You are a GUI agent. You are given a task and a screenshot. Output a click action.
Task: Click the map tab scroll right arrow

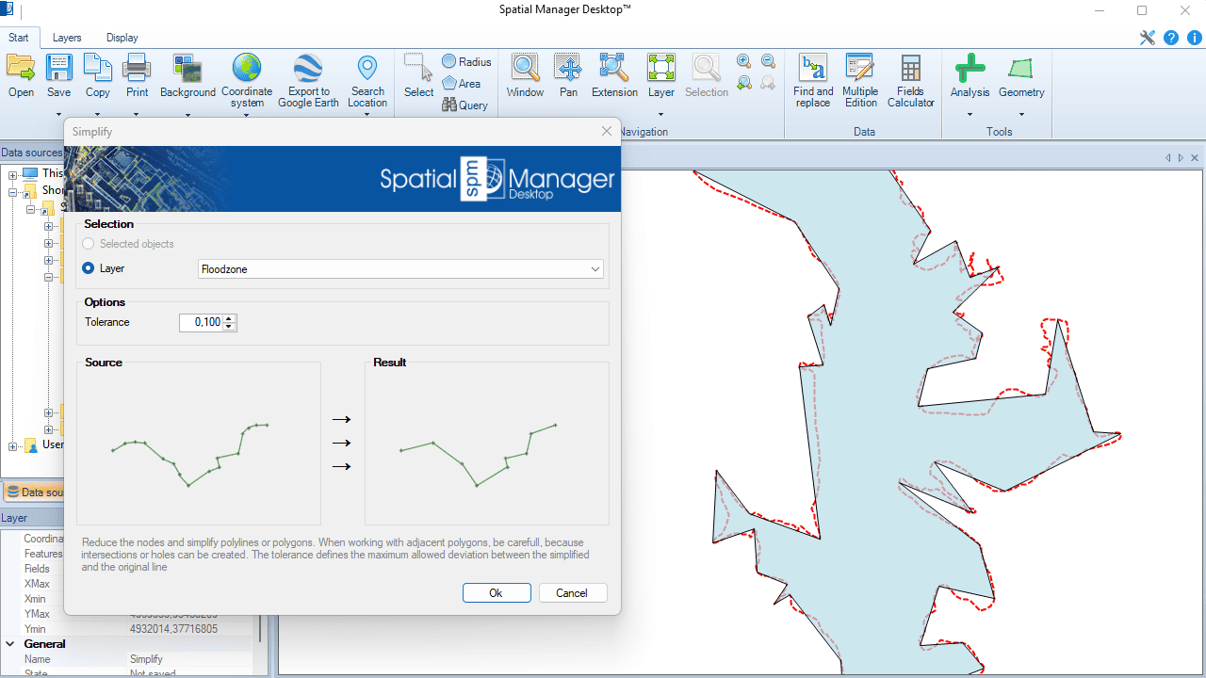coord(1181,158)
